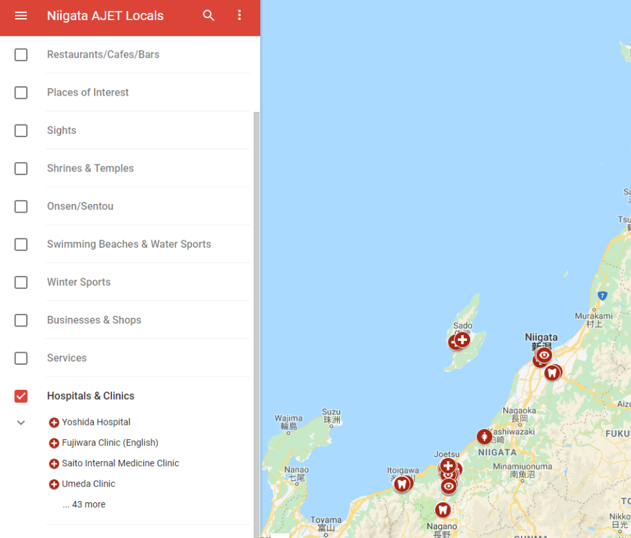Click the NIIGATA prefecture label on map
The width and height of the screenshot is (631, 538).
497,453
